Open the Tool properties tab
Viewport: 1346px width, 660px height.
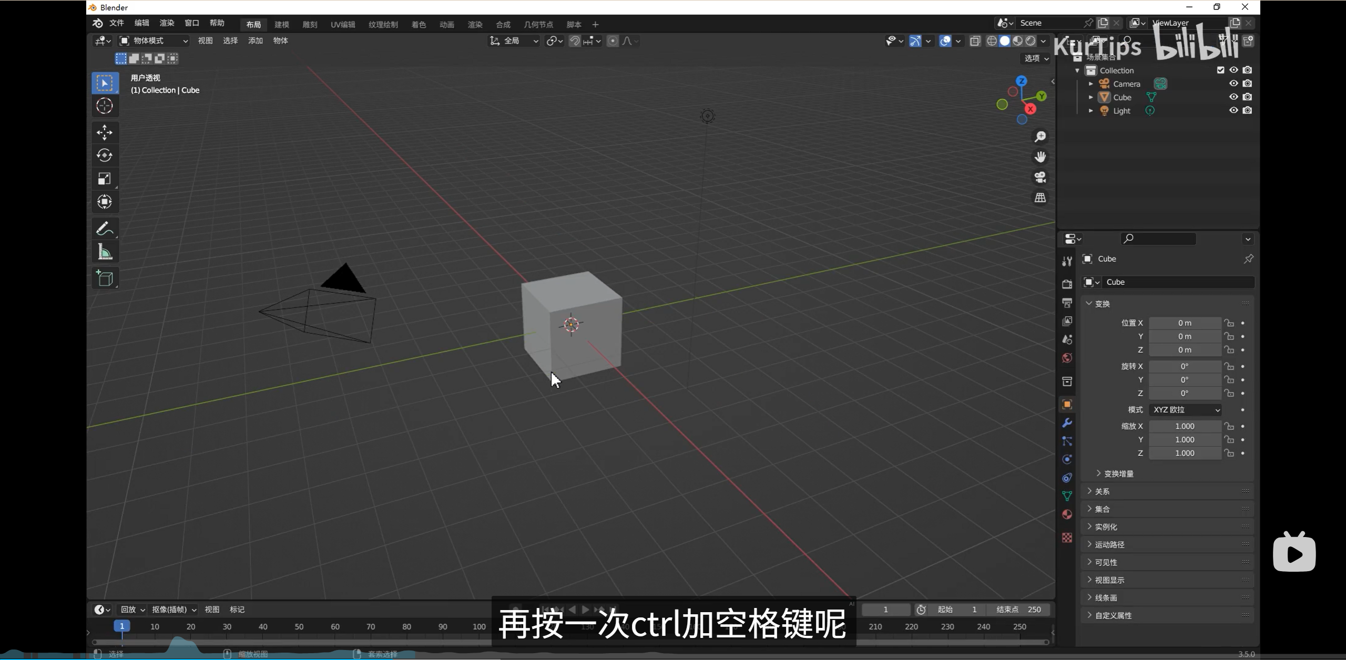[x=1067, y=261]
